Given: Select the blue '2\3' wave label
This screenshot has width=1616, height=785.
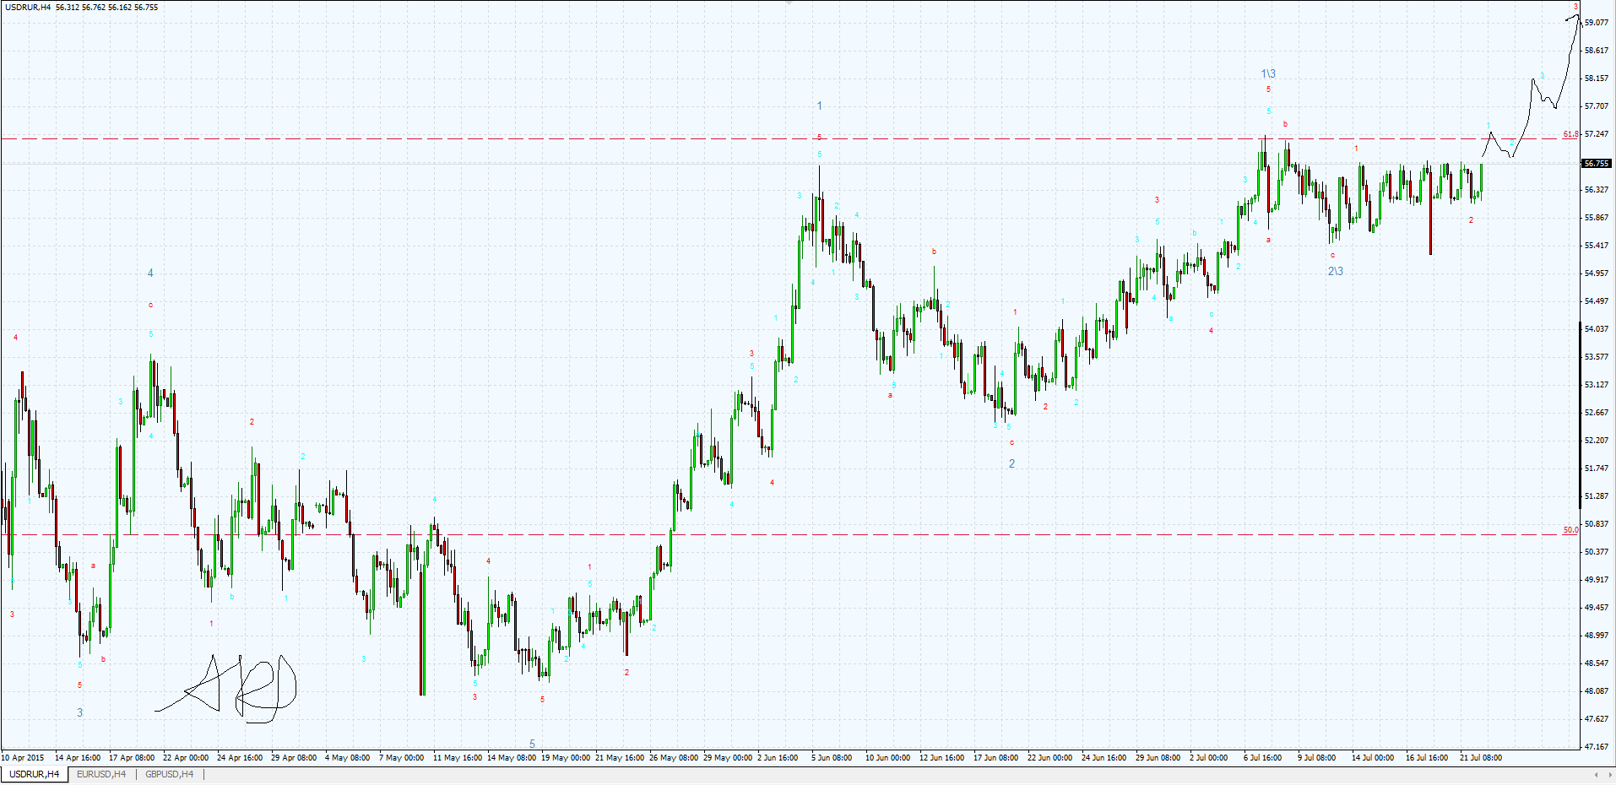Looking at the screenshot, I should click(x=1335, y=271).
